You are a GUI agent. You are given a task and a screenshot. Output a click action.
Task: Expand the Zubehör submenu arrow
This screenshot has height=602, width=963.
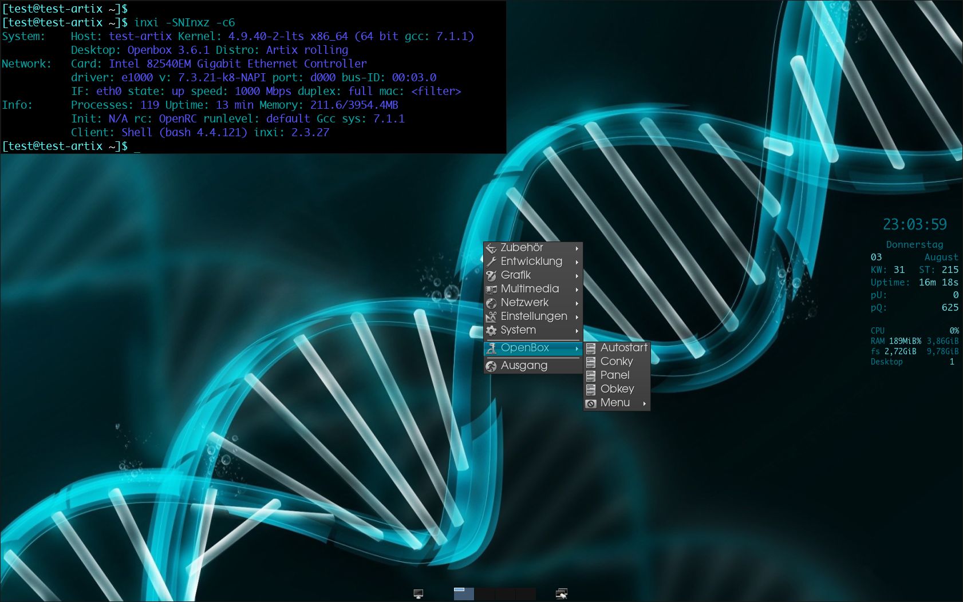tap(577, 248)
